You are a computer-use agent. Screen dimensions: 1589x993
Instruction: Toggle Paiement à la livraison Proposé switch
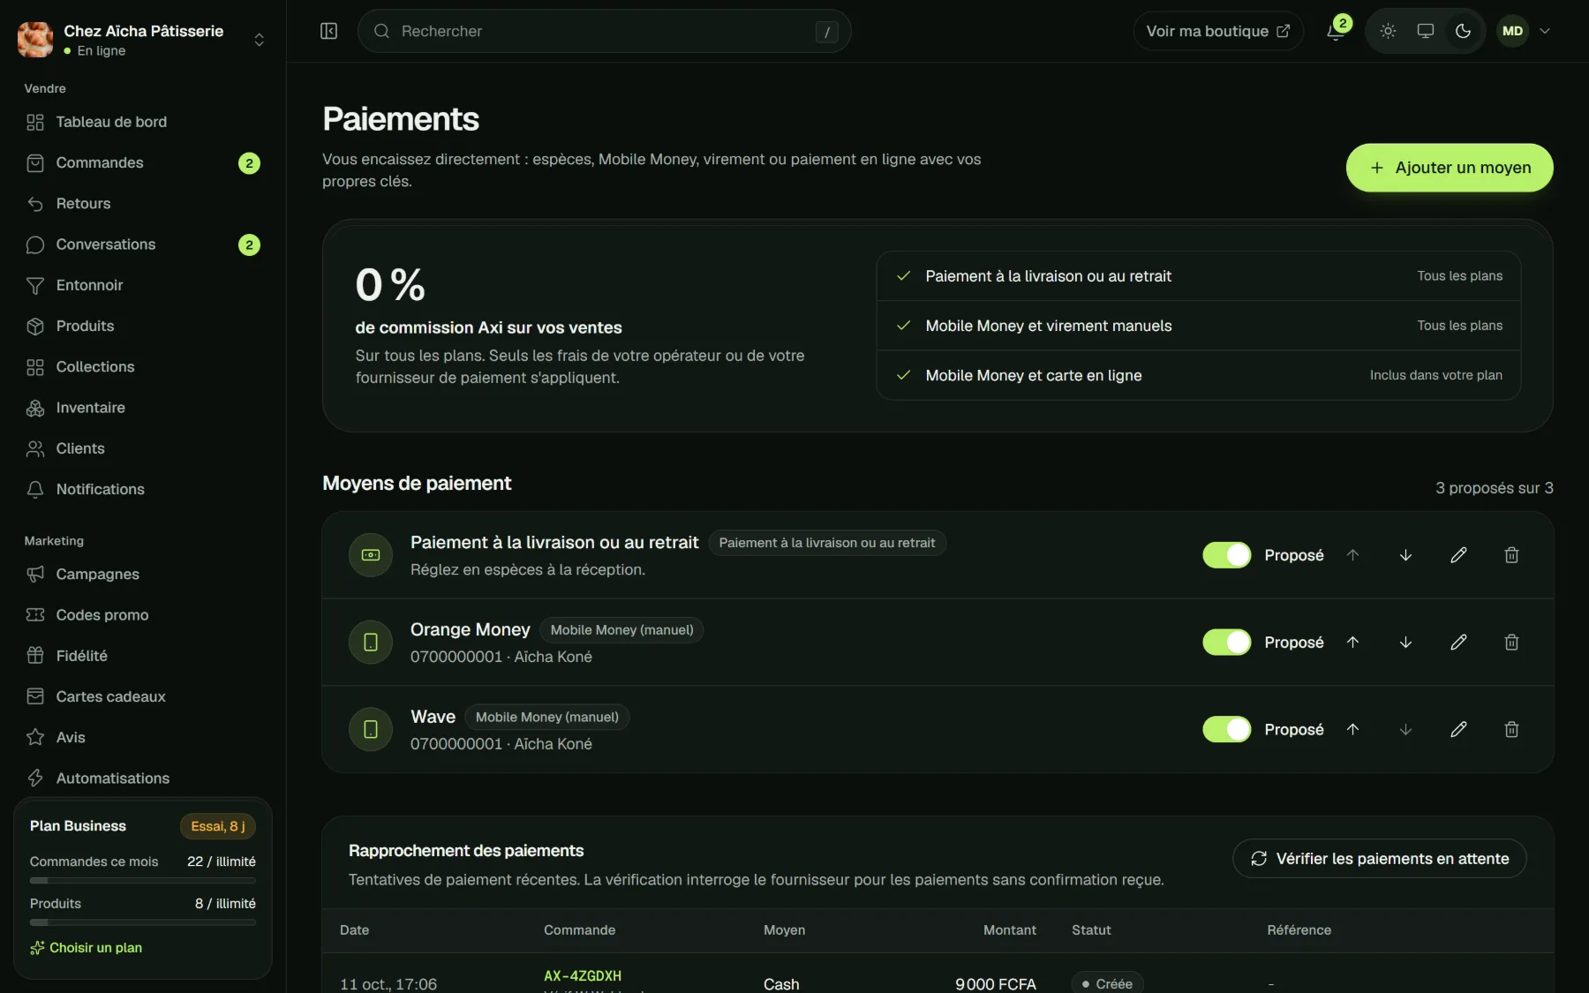pyautogui.click(x=1226, y=555)
